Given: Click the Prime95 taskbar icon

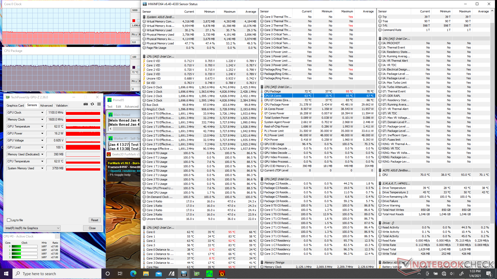Looking at the screenshot, I should 209,274.
